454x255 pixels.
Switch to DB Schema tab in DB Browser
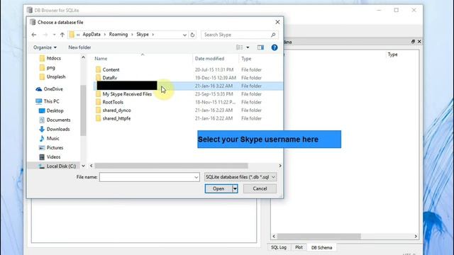321,247
